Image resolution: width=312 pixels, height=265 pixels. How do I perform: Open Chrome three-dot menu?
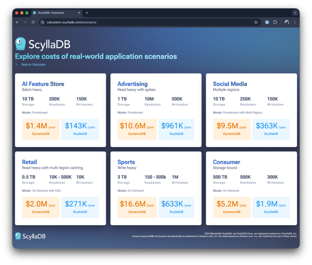(x=295, y=22)
